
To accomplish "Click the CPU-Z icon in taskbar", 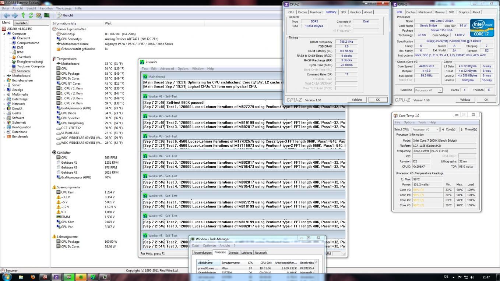I will point(56,277).
